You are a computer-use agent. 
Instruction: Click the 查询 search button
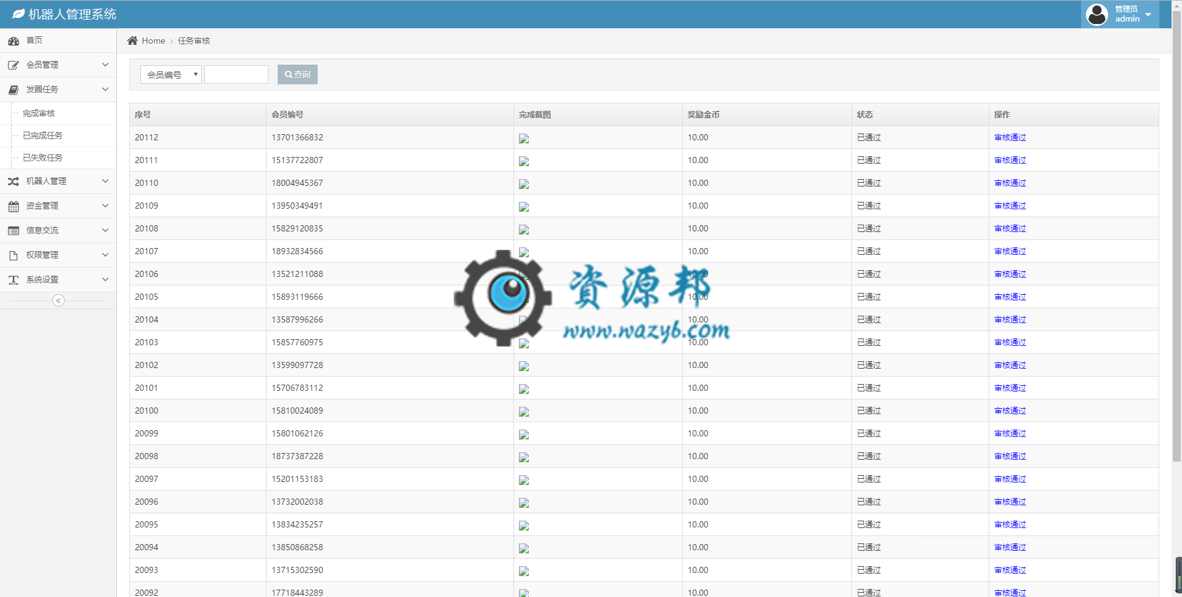pyautogui.click(x=297, y=74)
